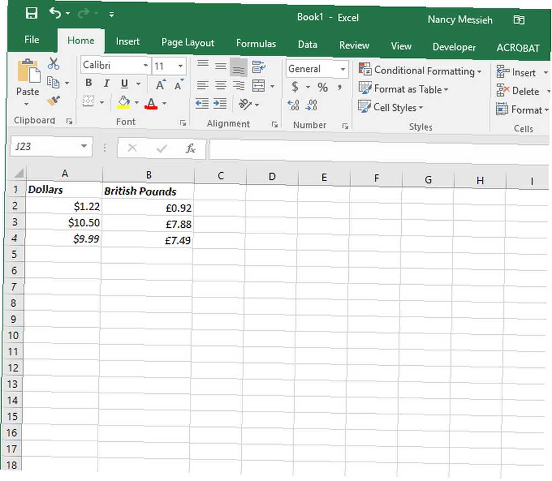
Task: Switch to the View tab
Action: pyautogui.click(x=401, y=46)
